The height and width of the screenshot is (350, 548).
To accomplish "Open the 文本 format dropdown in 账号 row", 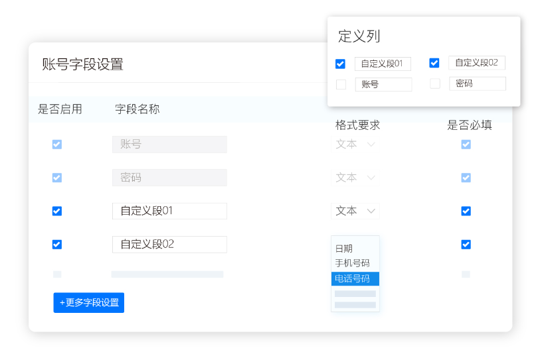I will tap(355, 144).
